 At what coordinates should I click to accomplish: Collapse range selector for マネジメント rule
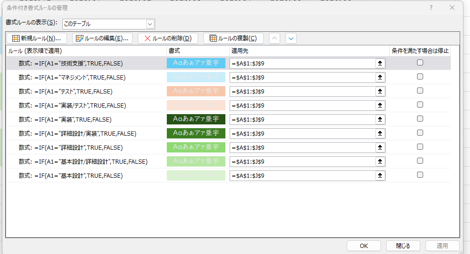[380, 78]
